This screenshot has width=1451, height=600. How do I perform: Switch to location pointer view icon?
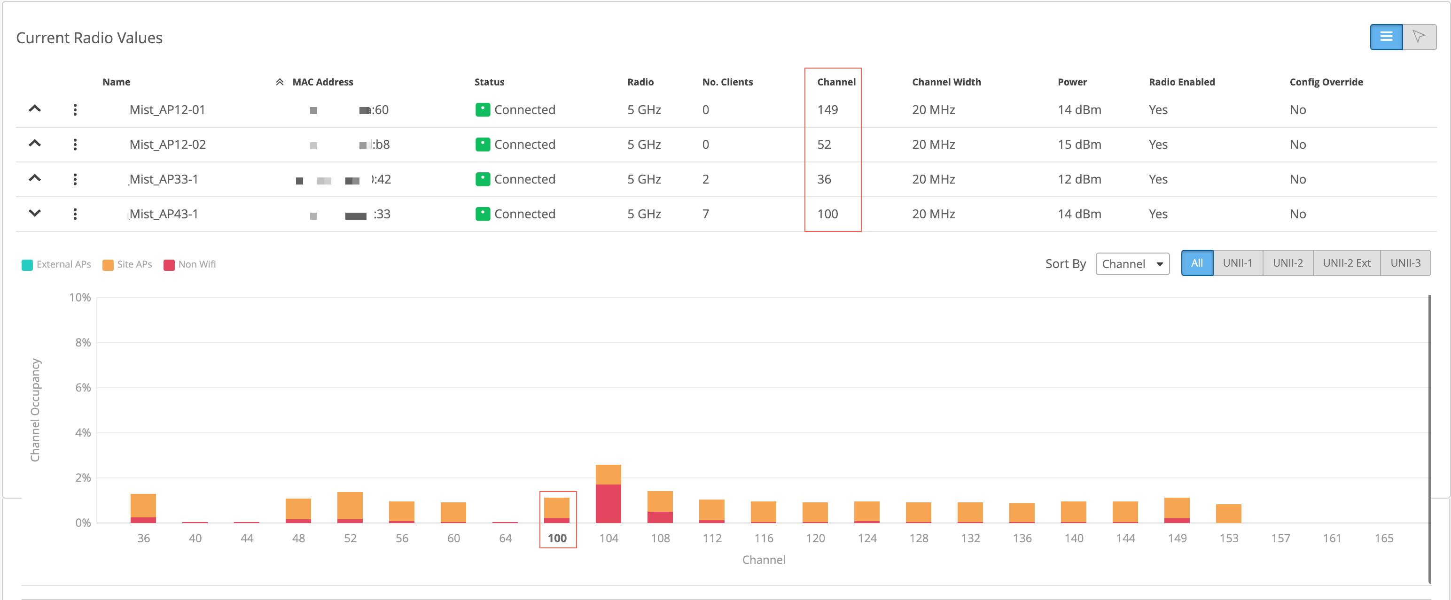pyautogui.click(x=1419, y=37)
